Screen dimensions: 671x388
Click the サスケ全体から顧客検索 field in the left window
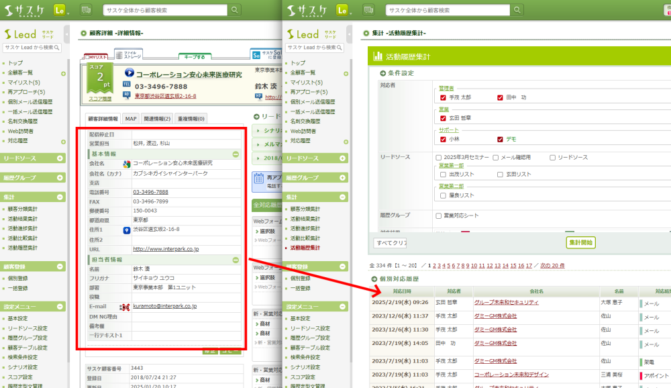(166, 10)
